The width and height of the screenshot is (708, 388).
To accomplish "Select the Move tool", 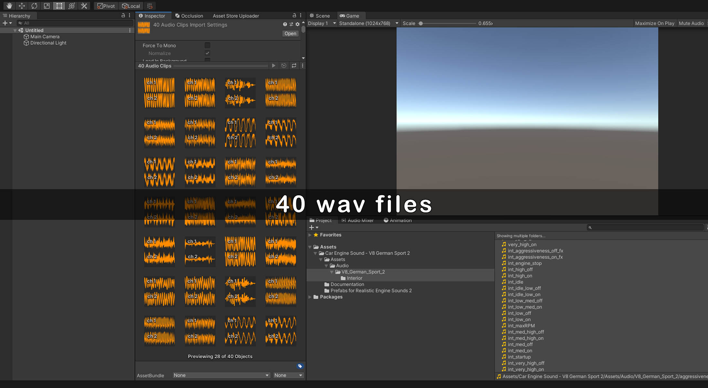I will coord(22,6).
